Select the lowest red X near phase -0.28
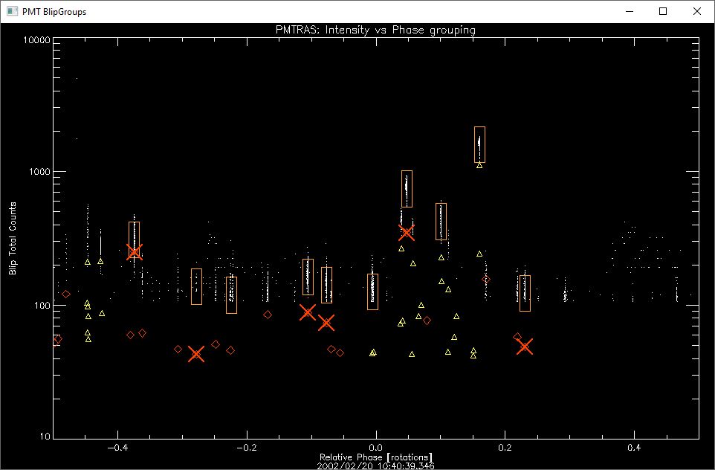The image size is (715, 470). click(x=196, y=354)
